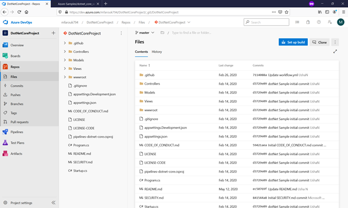
Task: Click the Clone button
Action: pyautogui.click(x=320, y=42)
